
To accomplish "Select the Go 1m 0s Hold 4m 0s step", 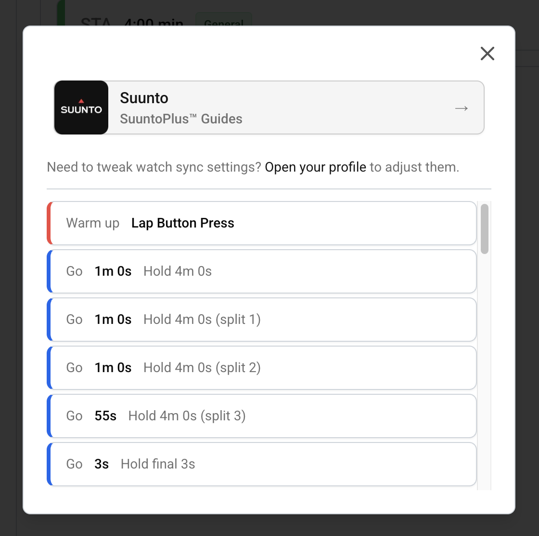I will [x=262, y=271].
